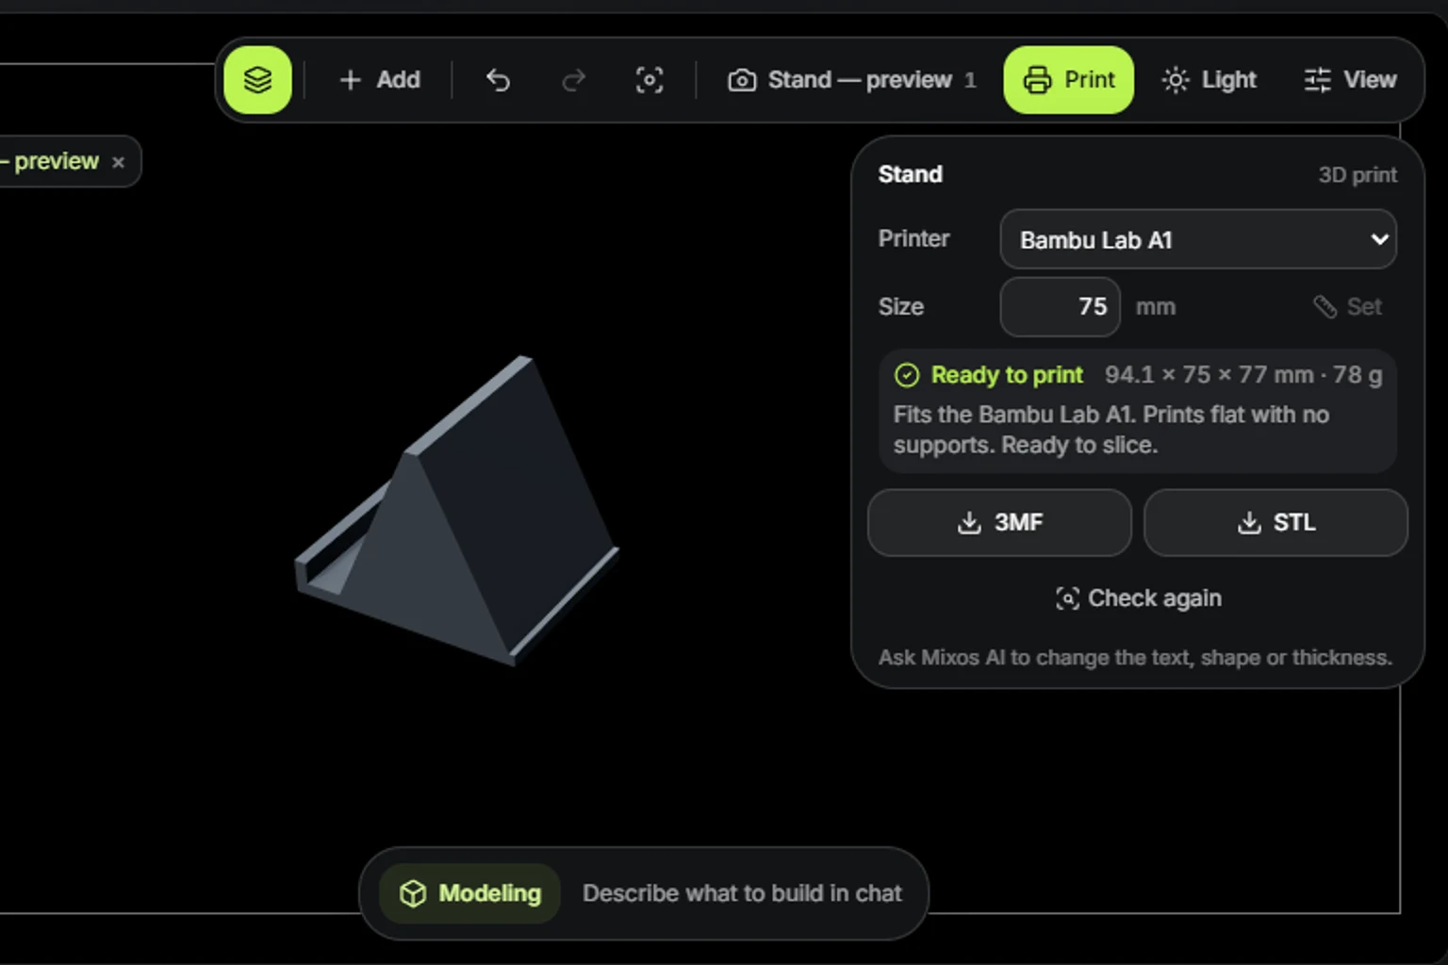Click the Ask Mixos AI hint text
The height and width of the screenshot is (965, 1448).
(x=1135, y=658)
